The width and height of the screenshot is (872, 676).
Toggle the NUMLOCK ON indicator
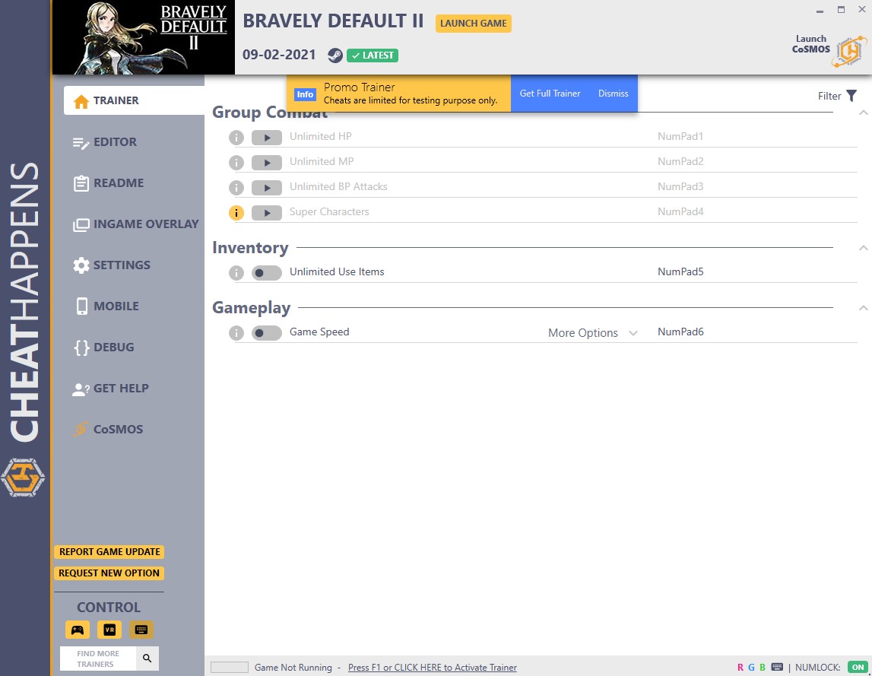click(858, 667)
